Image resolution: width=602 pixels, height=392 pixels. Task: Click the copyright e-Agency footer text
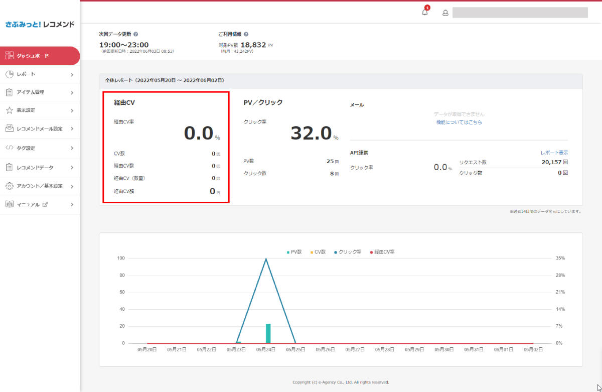point(341,382)
